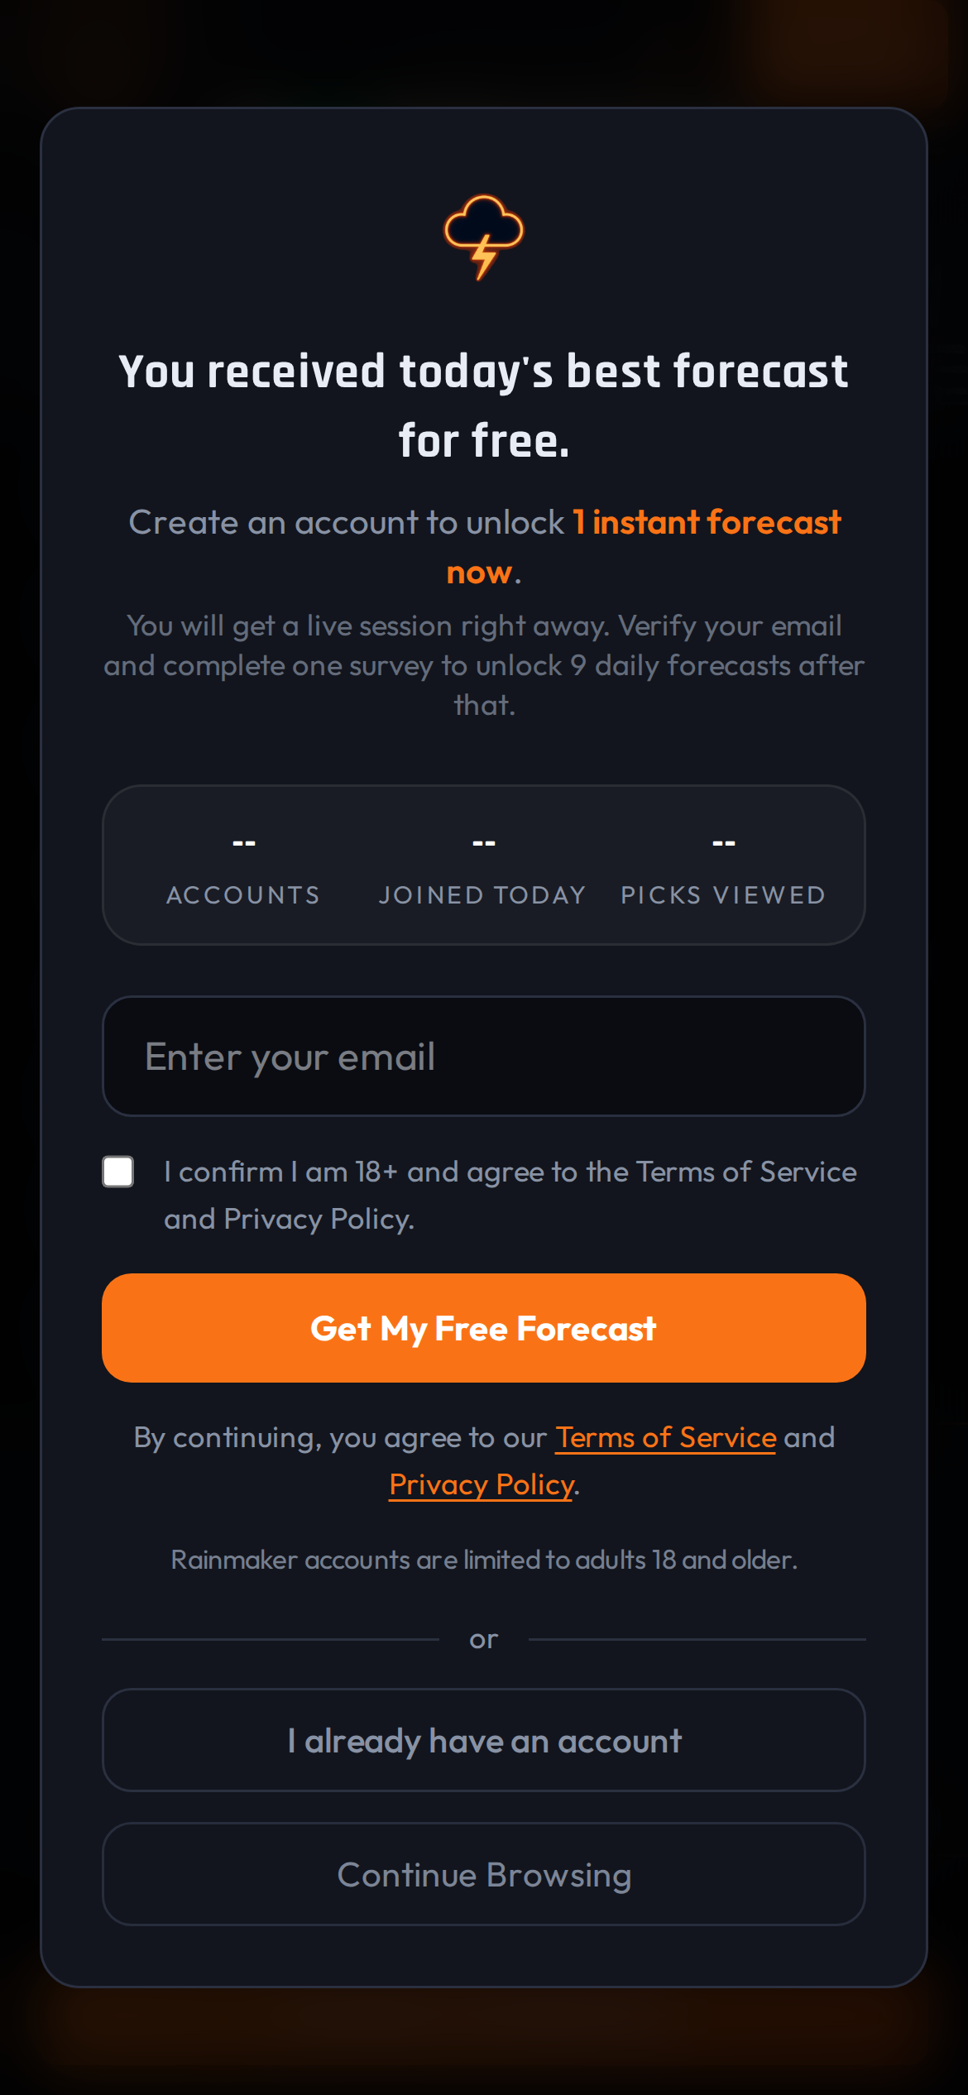Click the 'By continuing, you agree' text
Viewport: 968px width, 2095px height.
(x=339, y=1438)
